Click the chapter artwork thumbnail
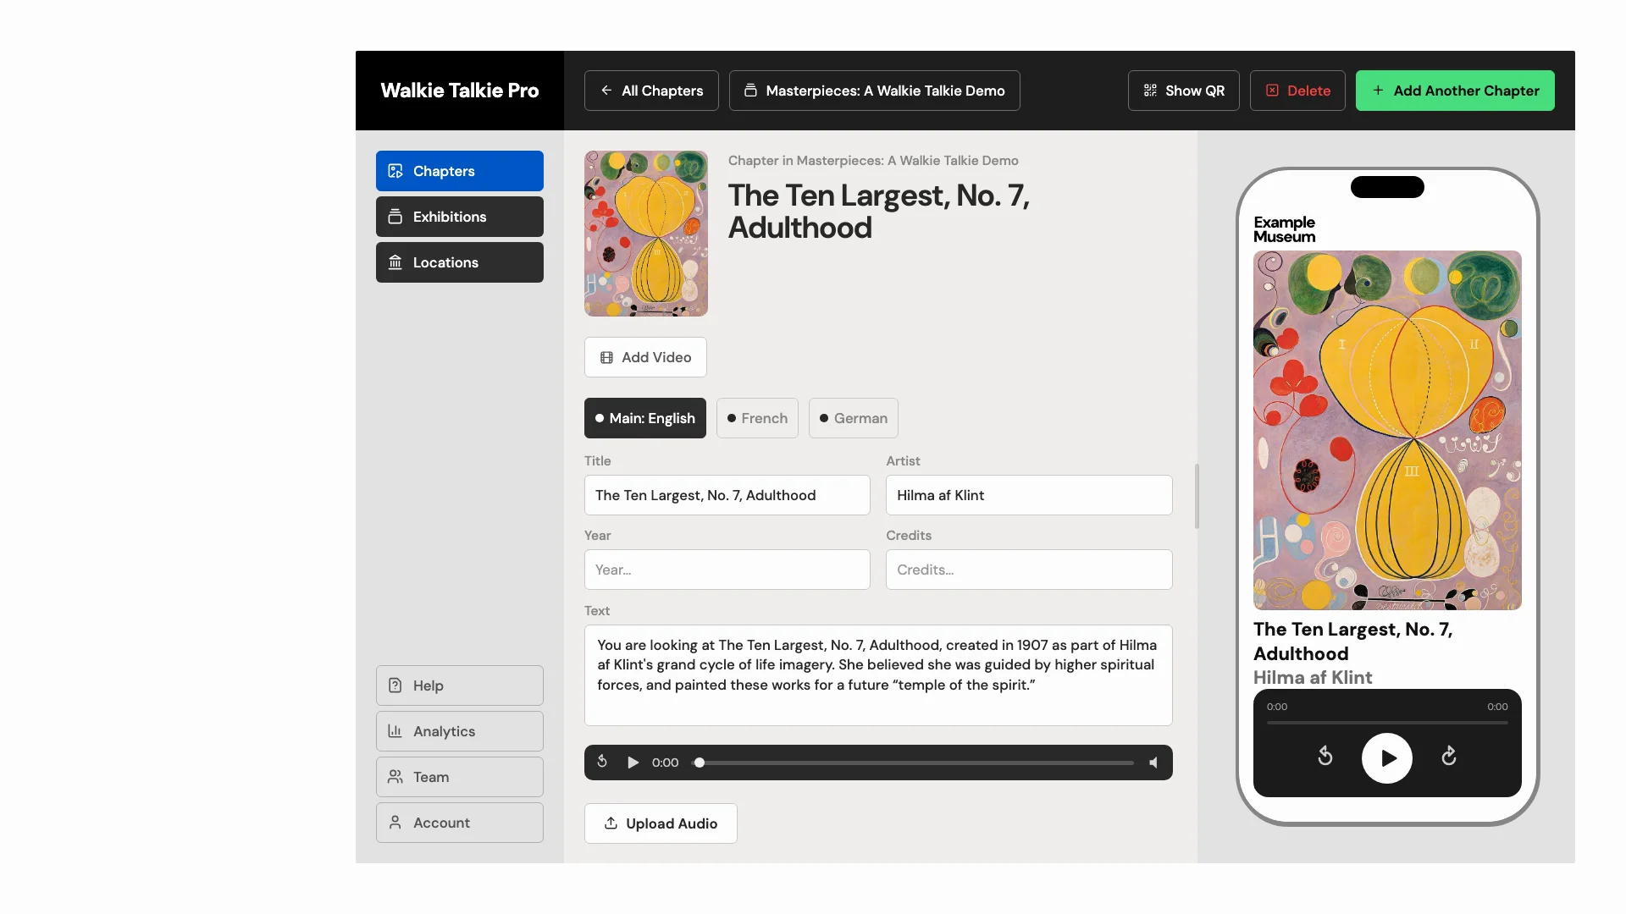The image size is (1626, 914). tap(646, 234)
